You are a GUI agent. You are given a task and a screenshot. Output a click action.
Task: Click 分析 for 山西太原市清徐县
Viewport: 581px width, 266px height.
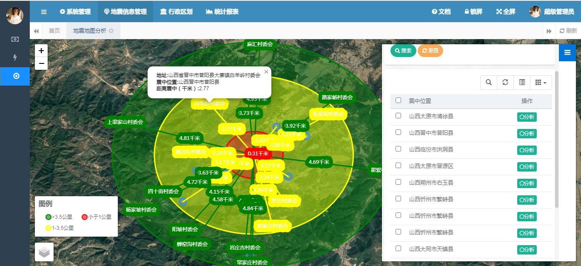527,117
